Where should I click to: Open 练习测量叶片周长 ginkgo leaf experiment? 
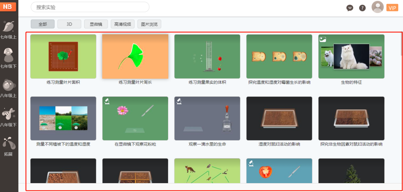click(x=135, y=56)
